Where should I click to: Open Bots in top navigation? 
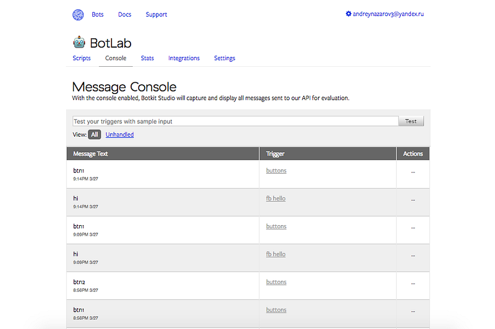[98, 14]
